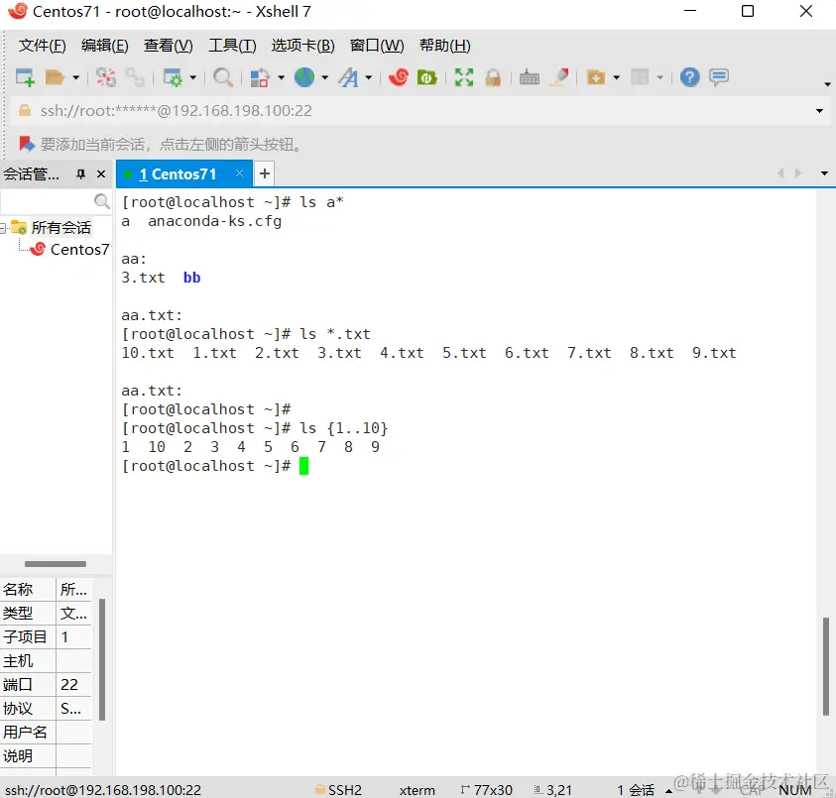Click the Disconnect toolbar icon

pos(105,78)
